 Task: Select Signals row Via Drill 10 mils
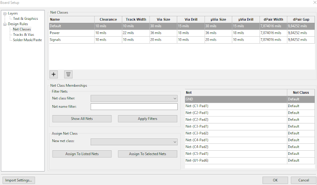191,40
